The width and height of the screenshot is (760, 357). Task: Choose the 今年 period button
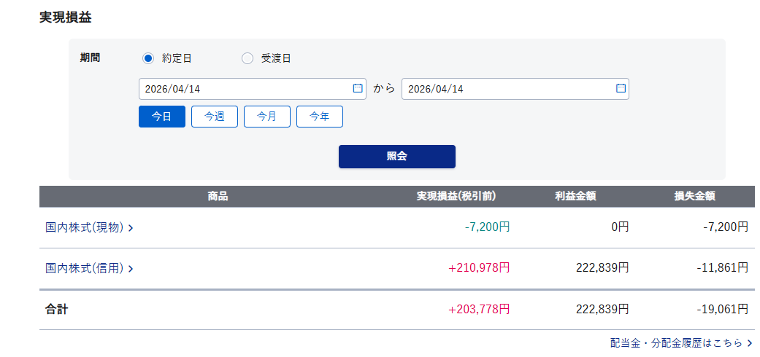(320, 117)
